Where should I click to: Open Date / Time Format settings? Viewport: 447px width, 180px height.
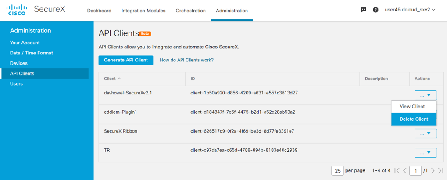point(31,53)
